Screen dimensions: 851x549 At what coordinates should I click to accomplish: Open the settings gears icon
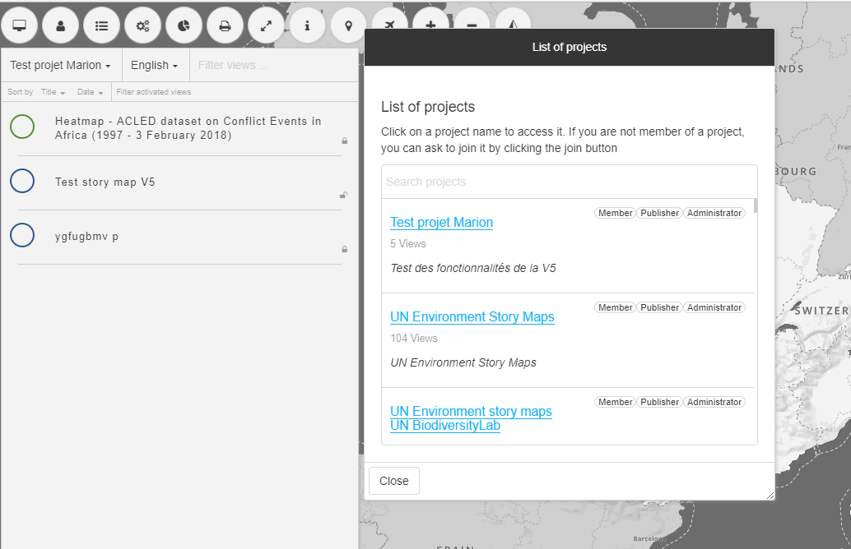coord(142,25)
